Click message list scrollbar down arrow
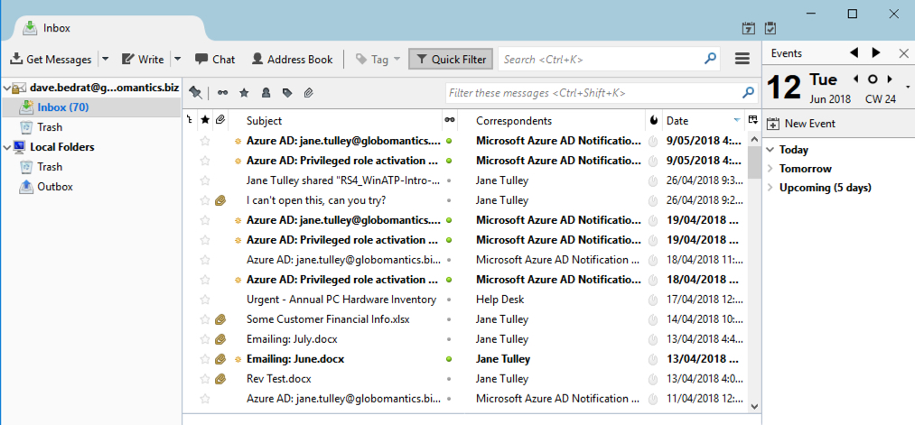This screenshot has height=425, width=915. click(753, 406)
